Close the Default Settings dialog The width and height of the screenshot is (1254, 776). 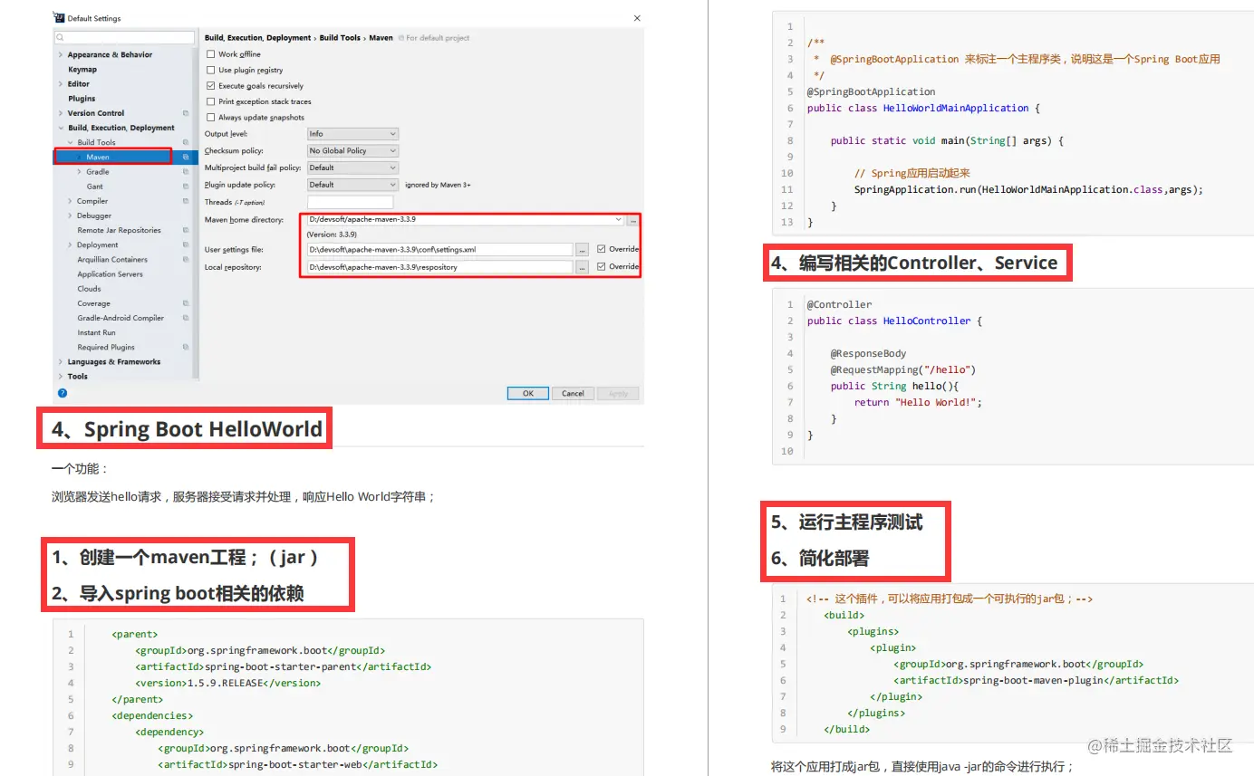pos(636,18)
